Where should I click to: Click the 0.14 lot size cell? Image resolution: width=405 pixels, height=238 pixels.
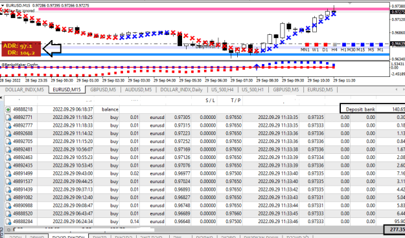point(134,222)
